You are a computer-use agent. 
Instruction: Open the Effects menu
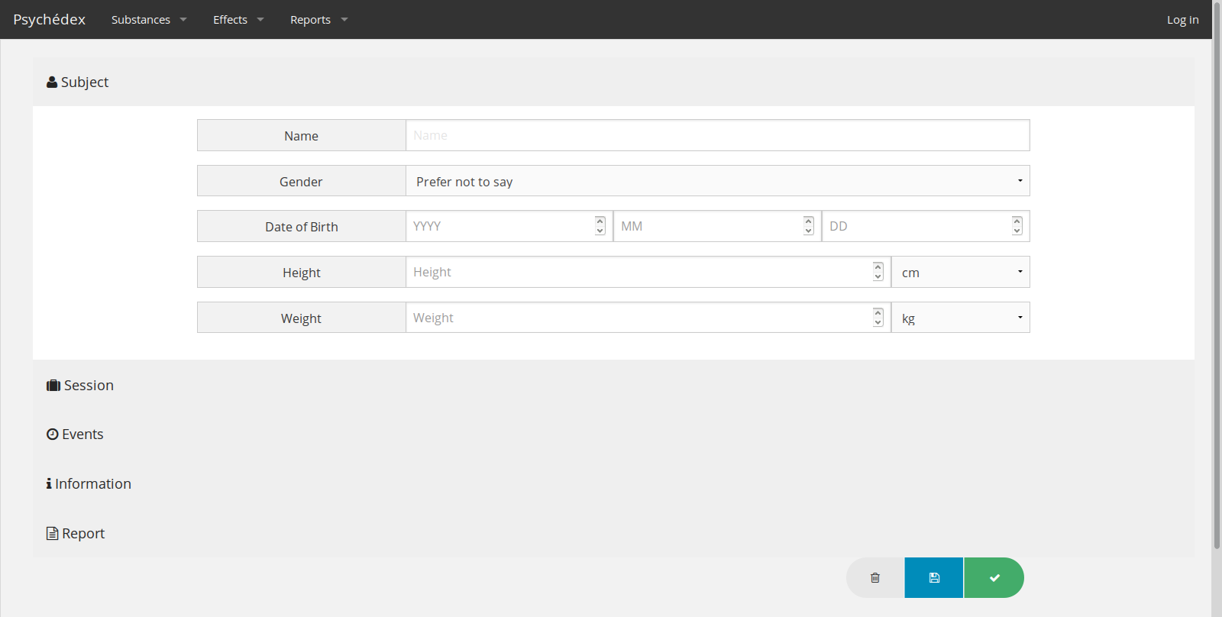[x=238, y=20]
